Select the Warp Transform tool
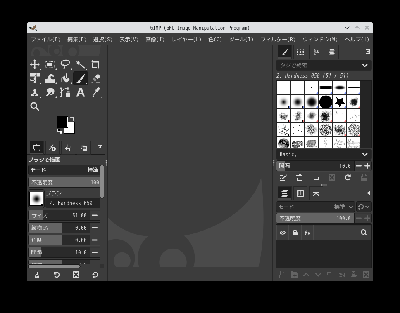This screenshot has width=400, height=313. [x=50, y=78]
